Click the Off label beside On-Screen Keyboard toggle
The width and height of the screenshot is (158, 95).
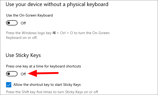(x=23, y=23)
